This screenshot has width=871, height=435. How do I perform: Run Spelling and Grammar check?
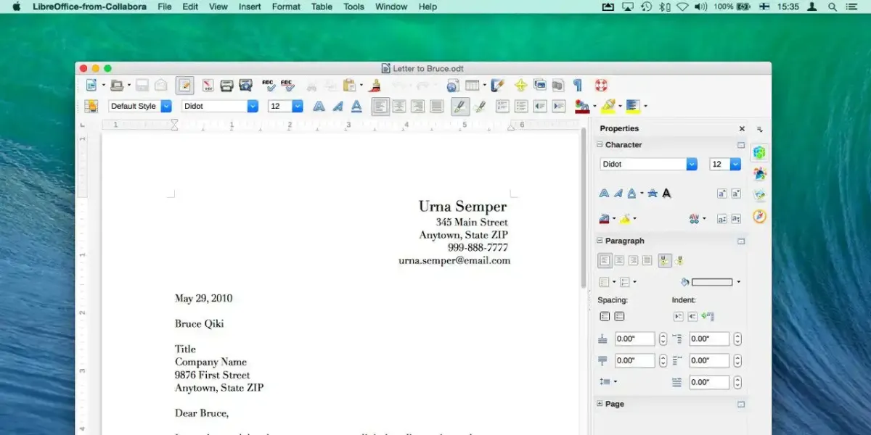[269, 86]
